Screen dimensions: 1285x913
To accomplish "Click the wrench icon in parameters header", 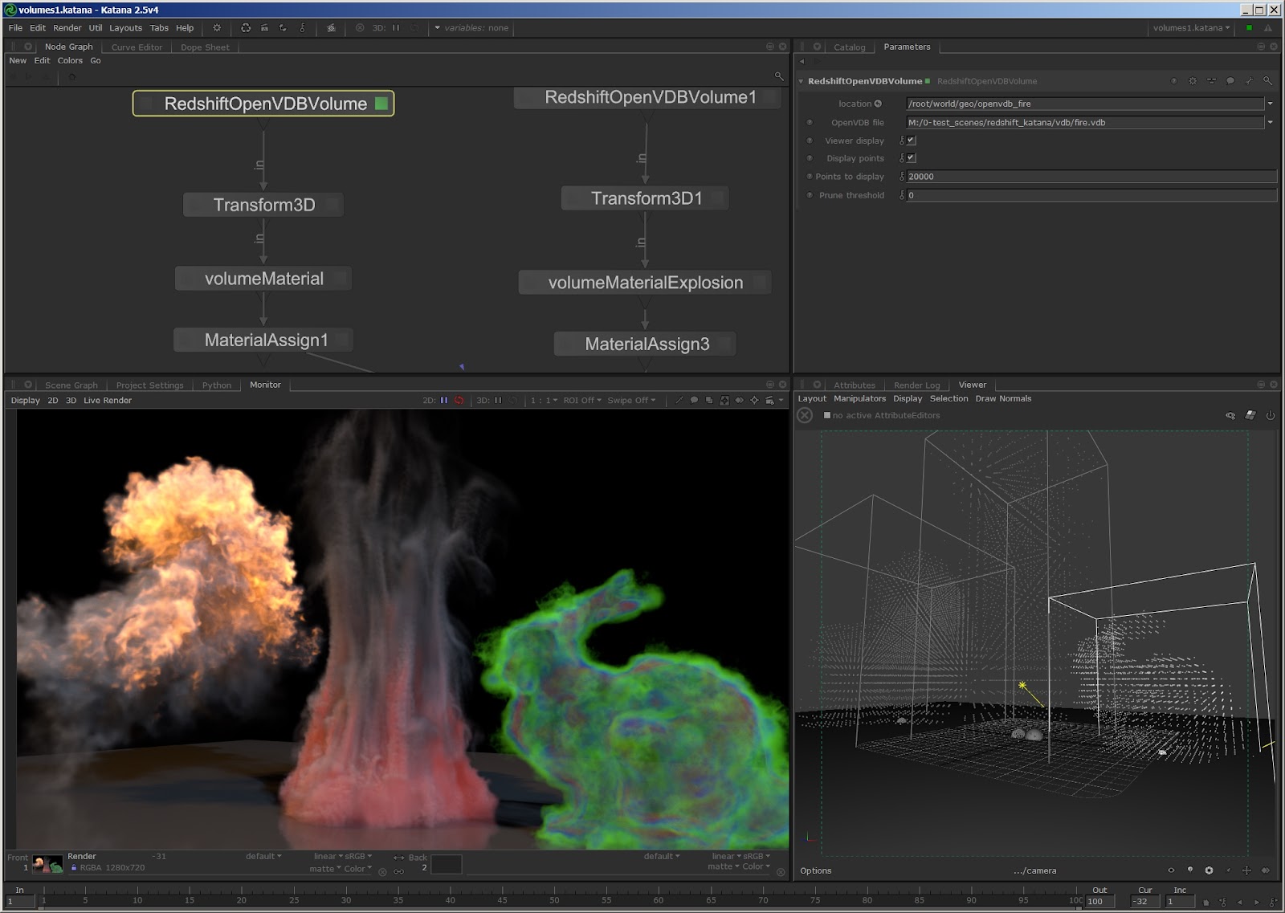I will point(1249,81).
